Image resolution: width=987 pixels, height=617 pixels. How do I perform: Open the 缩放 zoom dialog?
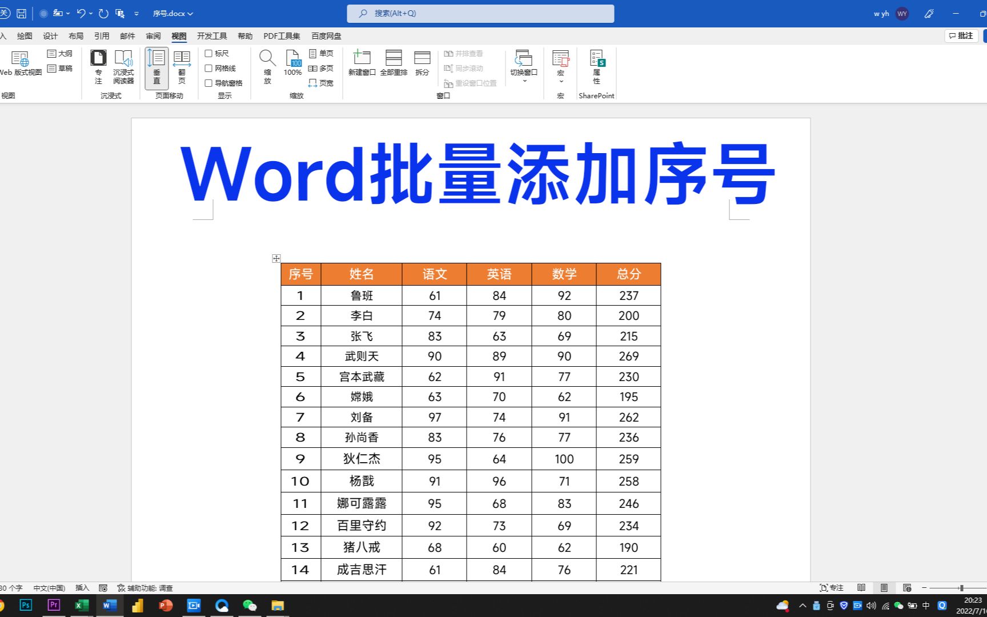coord(267,67)
